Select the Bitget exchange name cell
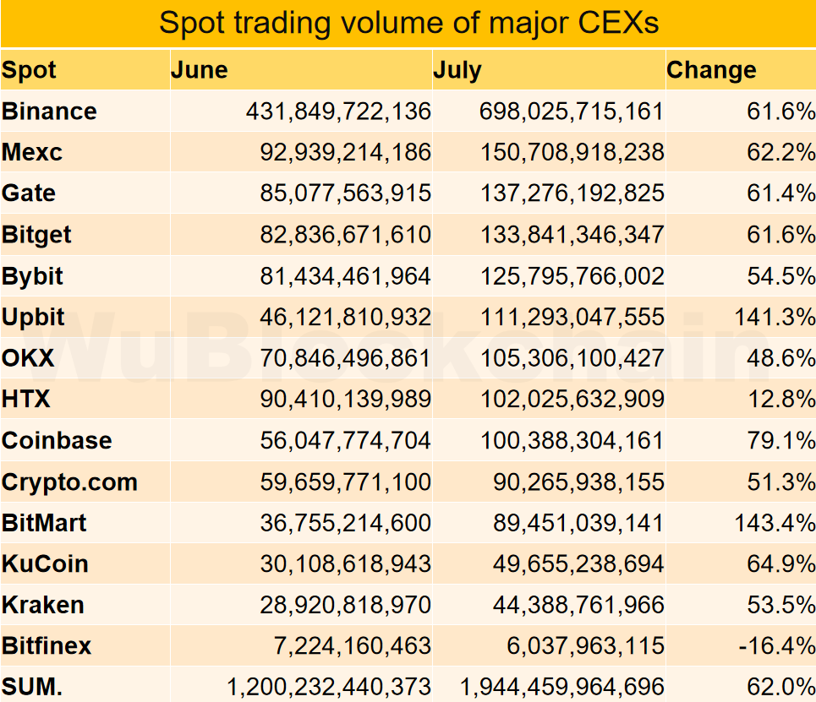 (x=37, y=235)
